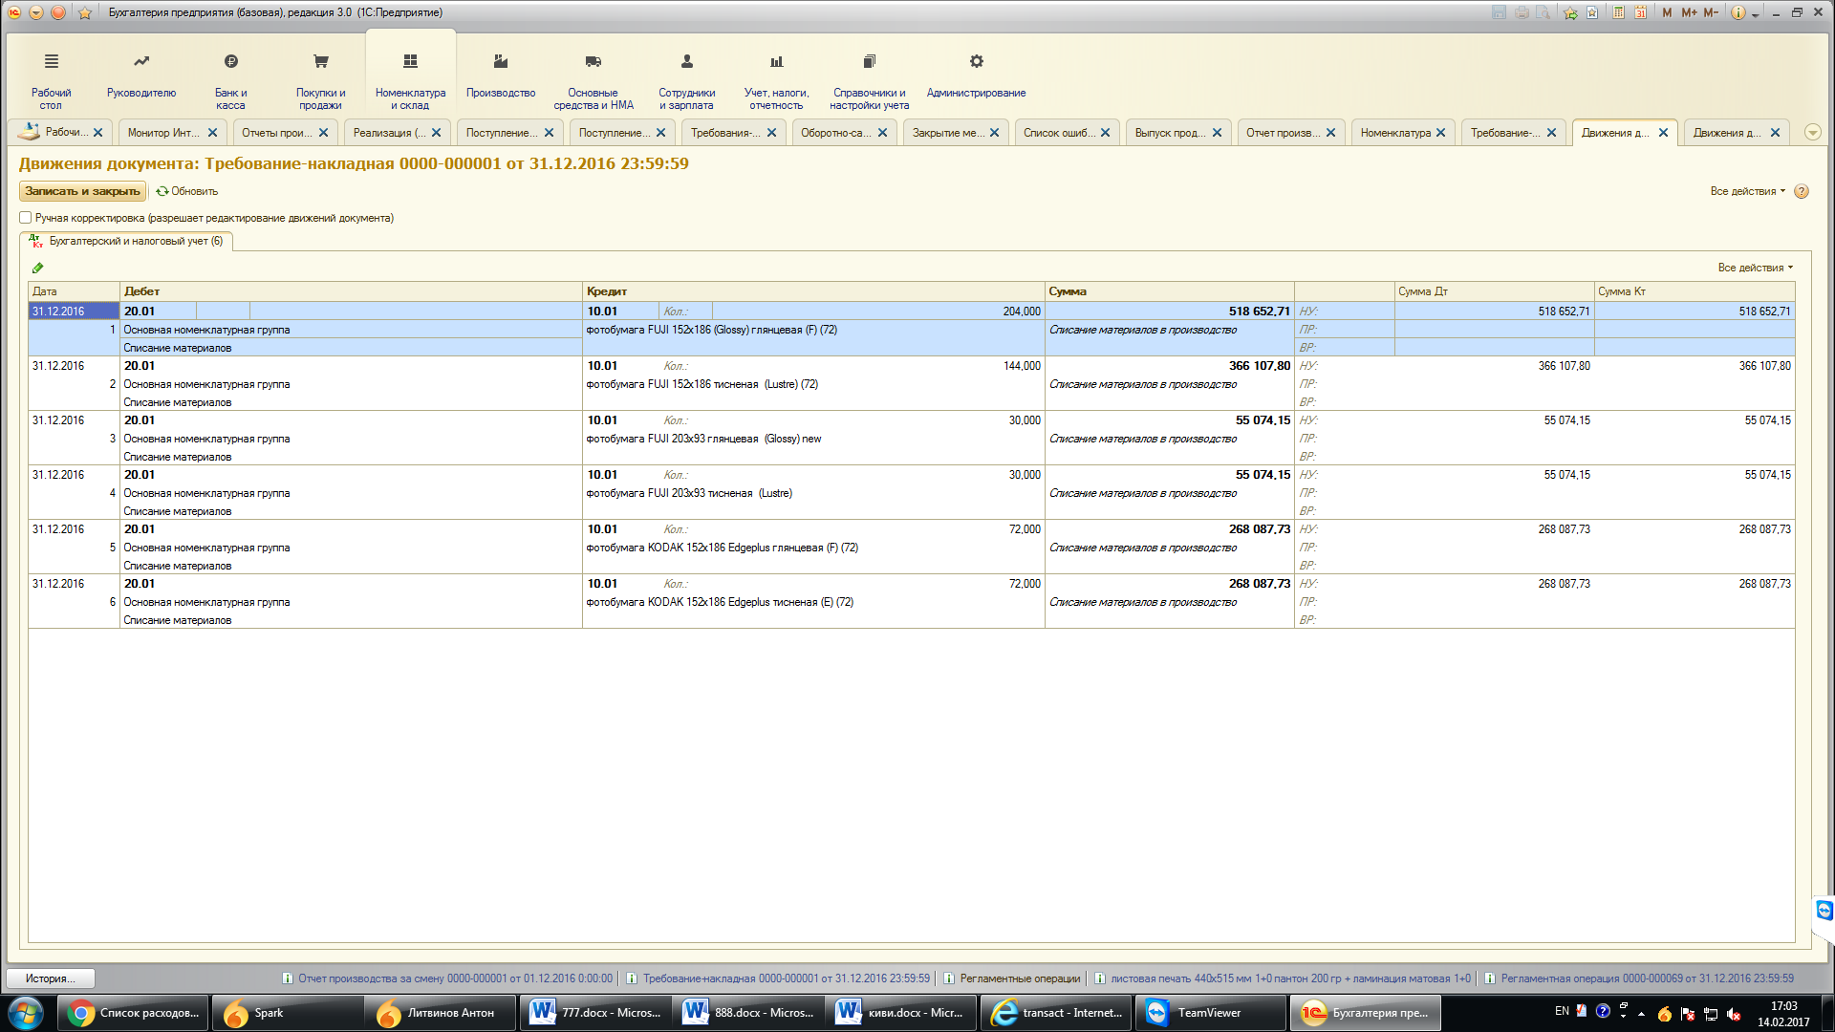This screenshot has height=1032, width=1835.
Task: Open the calculator from title toolbar
Action: (x=1618, y=12)
